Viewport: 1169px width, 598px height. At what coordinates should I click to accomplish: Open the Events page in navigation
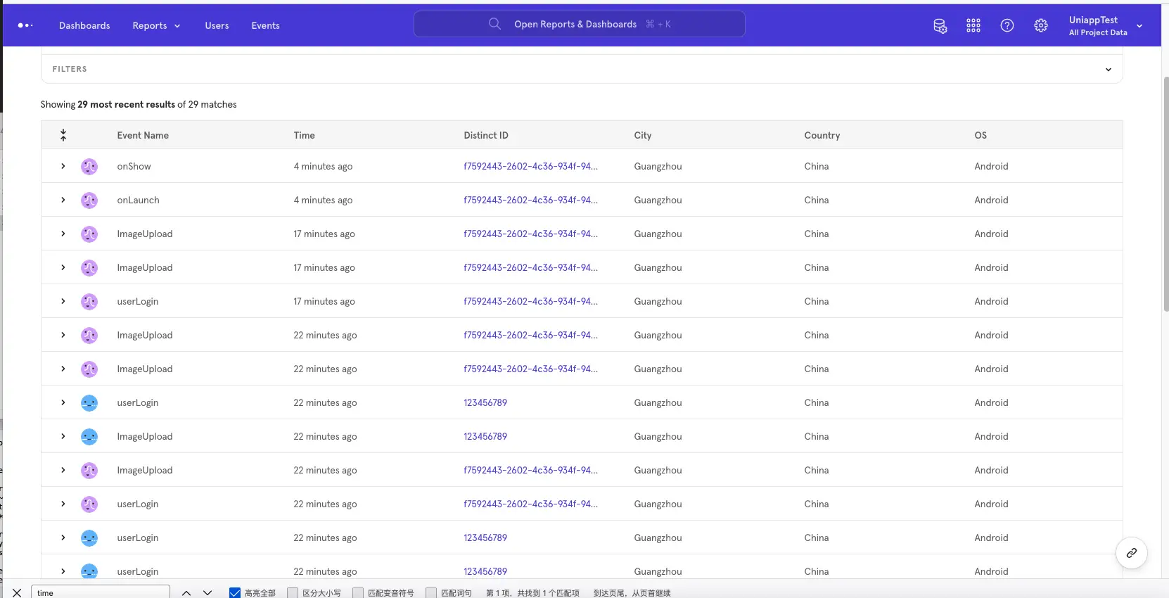click(265, 26)
